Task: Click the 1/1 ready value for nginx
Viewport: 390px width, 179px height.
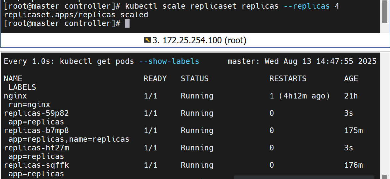Action: [151, 96]
